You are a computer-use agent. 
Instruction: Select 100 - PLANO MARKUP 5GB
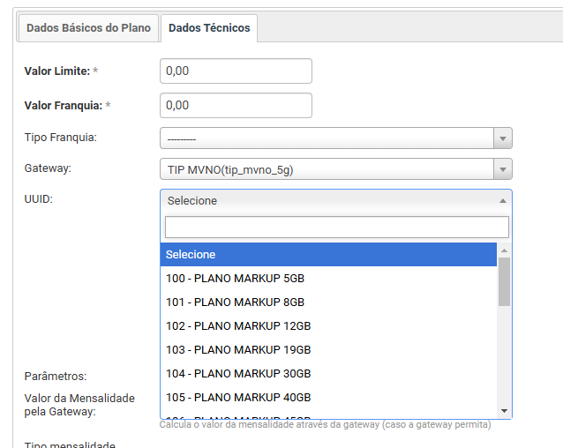pos(328,278)
